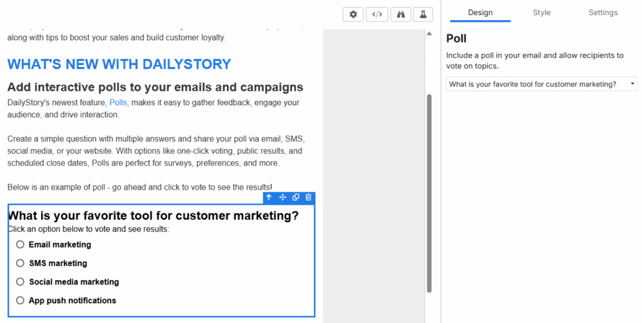642x323 pixels.
Task: Click the poll question heading text
Action: click(x=153, y=216)
